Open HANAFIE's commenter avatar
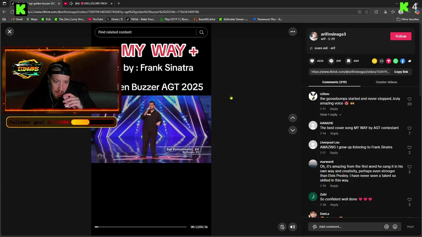This screenshot has height=237, width=422. (x=313, y=125)
